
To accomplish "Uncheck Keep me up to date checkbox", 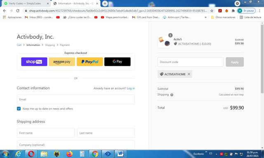I will click(19, 109).
